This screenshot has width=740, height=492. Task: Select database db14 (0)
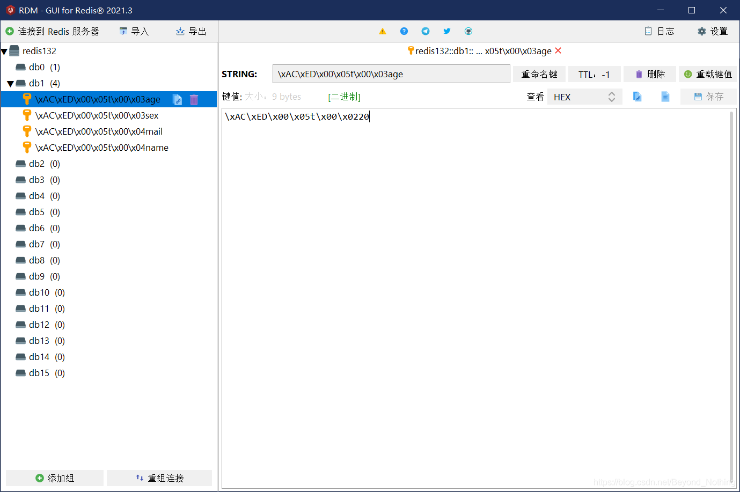47,357
